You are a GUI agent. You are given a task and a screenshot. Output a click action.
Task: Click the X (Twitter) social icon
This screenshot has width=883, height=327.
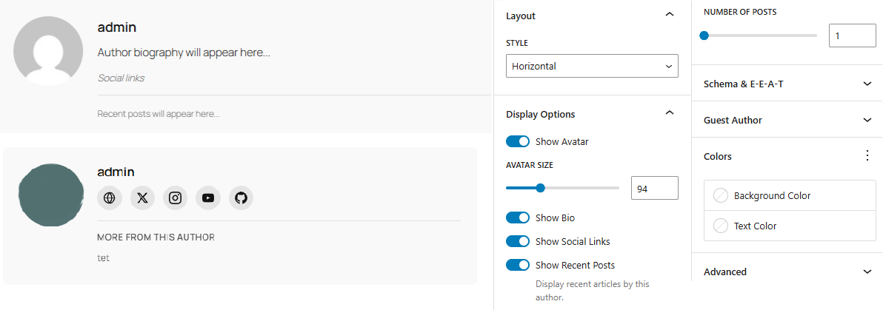point(142,198)
